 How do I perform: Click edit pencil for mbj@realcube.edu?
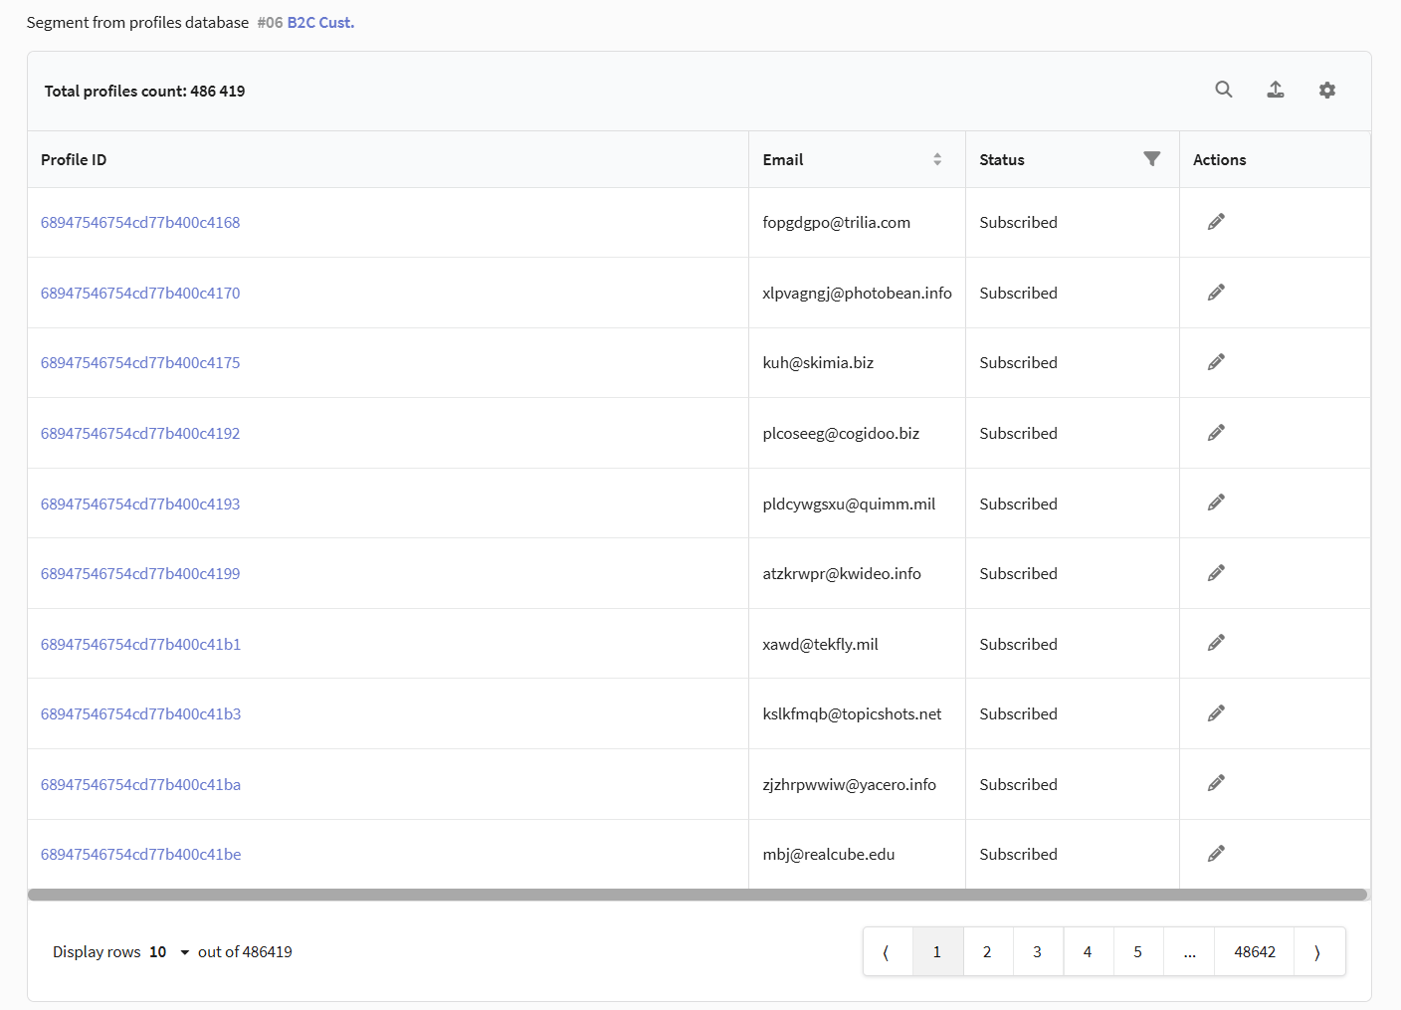[x=1216, y=854]
